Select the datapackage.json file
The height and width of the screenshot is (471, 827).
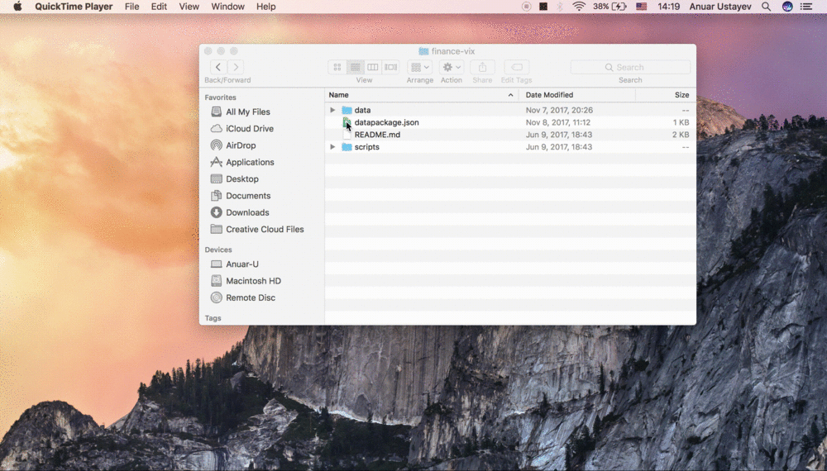click(x=386, y=122)
